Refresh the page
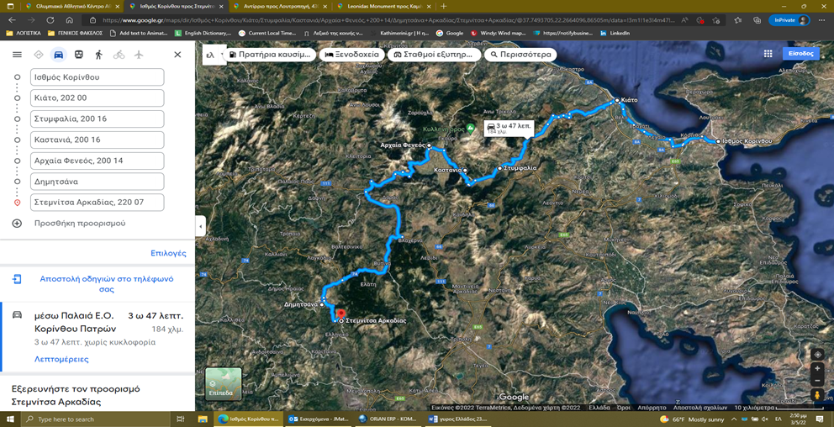 click(50, 19)
